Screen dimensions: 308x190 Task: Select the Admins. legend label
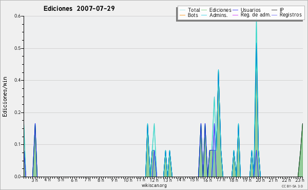pyautogui.click(x=219, y=15)
